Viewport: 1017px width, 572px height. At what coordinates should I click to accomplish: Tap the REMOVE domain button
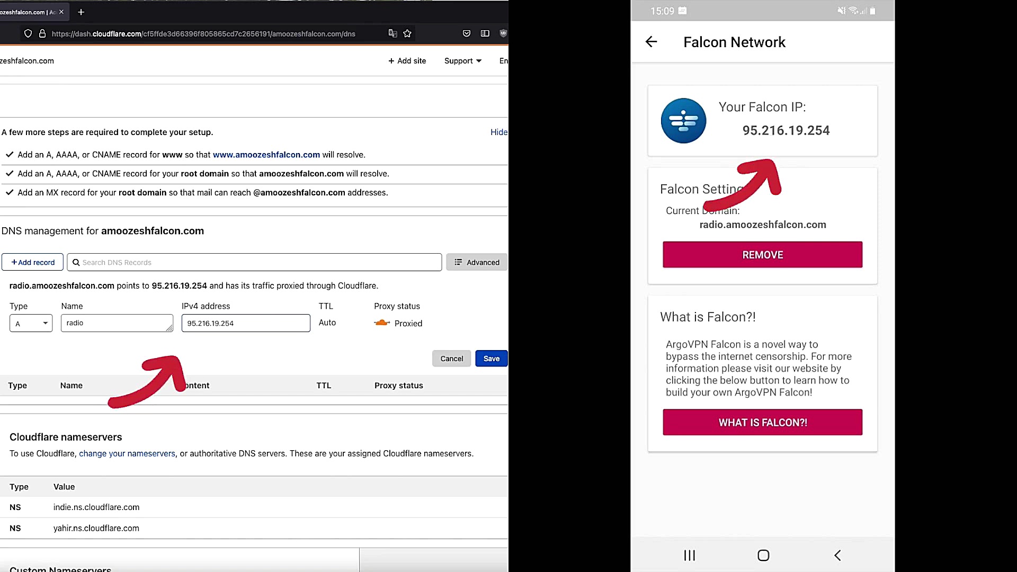tap(762, 255)
